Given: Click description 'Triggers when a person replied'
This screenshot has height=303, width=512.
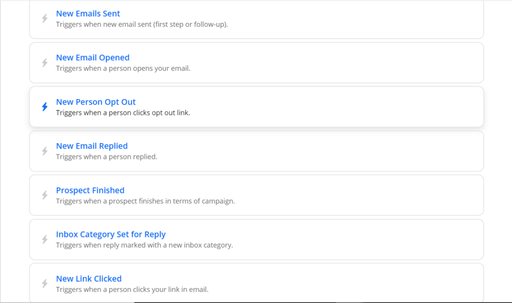Looking at the screenshot, I should point(106,156).
